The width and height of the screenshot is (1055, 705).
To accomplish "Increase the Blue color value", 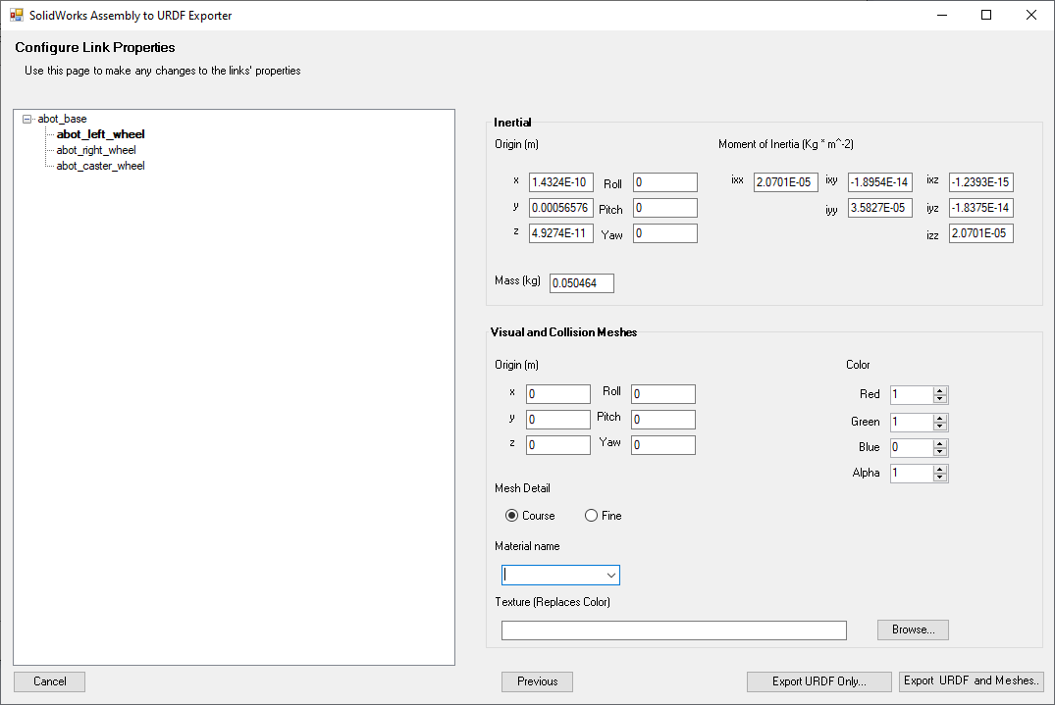I will 940,443.
